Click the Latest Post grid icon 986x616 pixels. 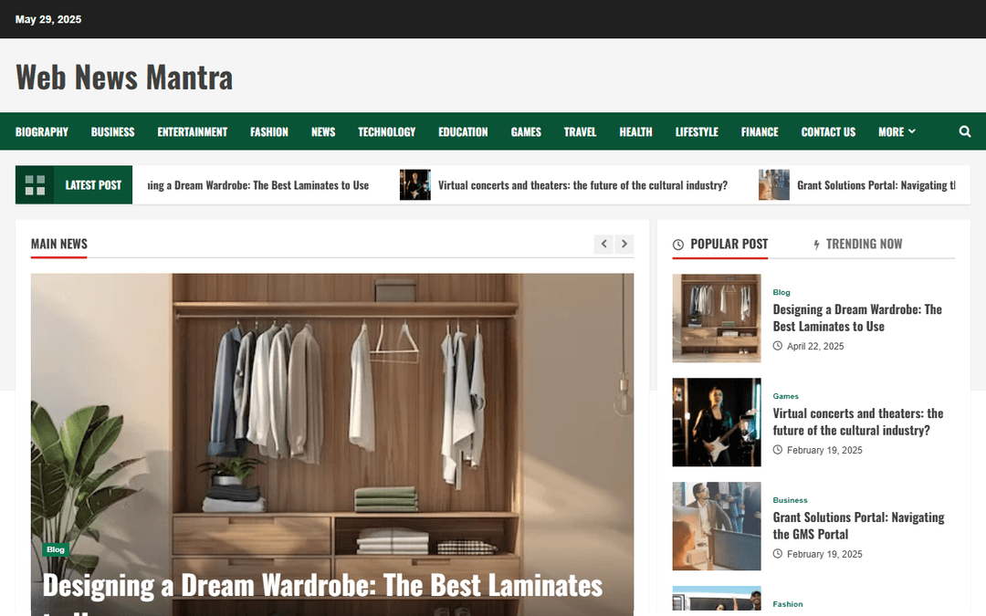(35, 184)
